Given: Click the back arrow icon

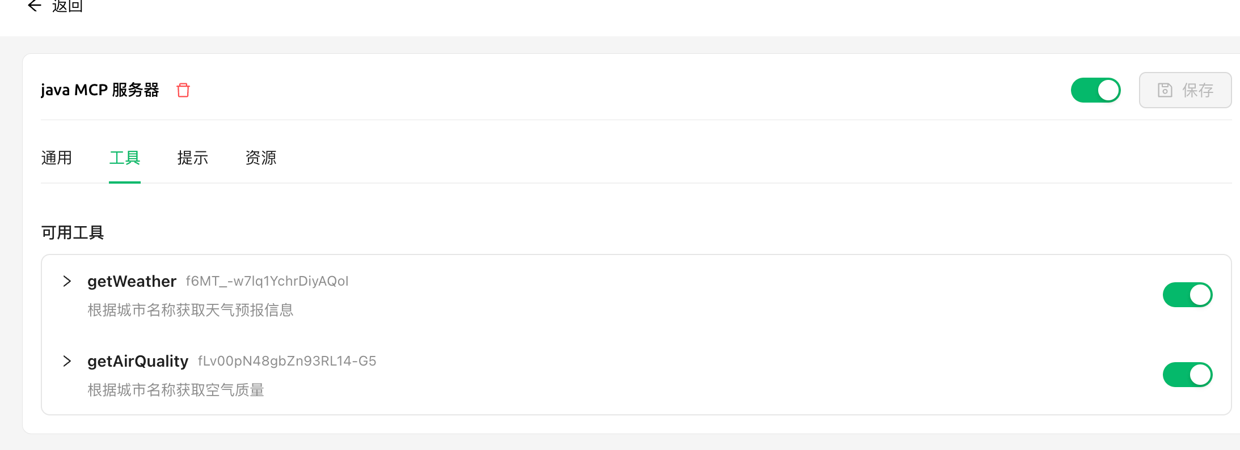Looking at the screenshot, I should (x=35, y=6).
